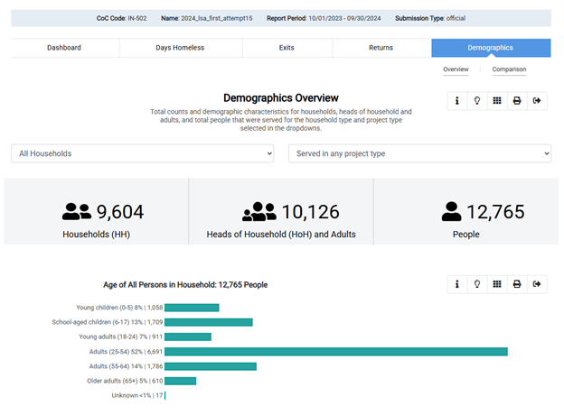Print the Demographics Overview section
The width and height of the screenshot is (564, 415).
pos(517,101)
